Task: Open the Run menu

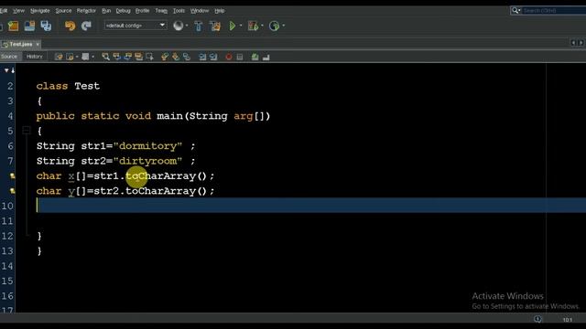Action: point(106,10)
